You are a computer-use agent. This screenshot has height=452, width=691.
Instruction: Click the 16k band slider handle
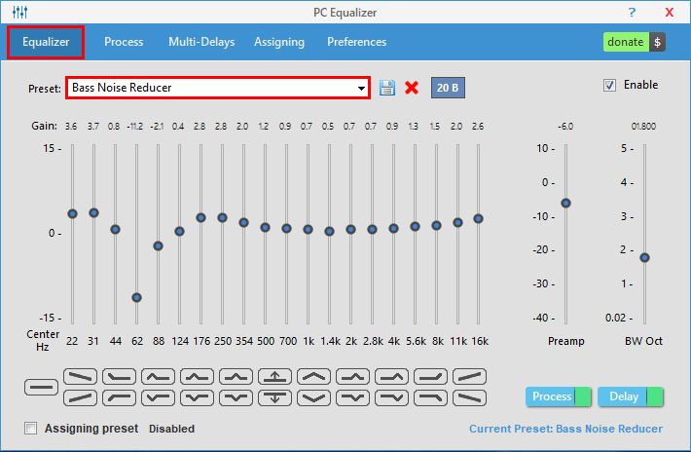pyautogui.click(x=478, y=219)
